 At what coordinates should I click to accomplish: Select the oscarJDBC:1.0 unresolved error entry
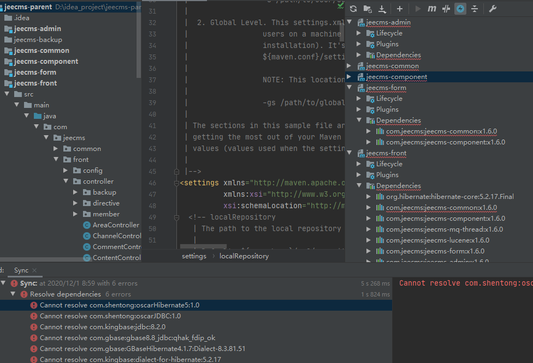coord(110,316)
